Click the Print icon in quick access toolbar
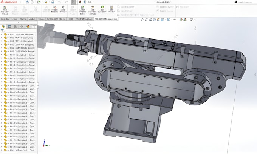The width and height of the screenshot is (257, 154). [x=53, y=2]
